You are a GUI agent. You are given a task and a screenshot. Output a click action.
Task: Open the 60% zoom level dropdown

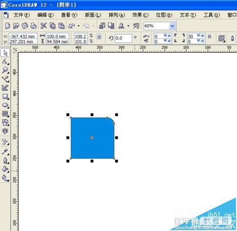point(172,26)
